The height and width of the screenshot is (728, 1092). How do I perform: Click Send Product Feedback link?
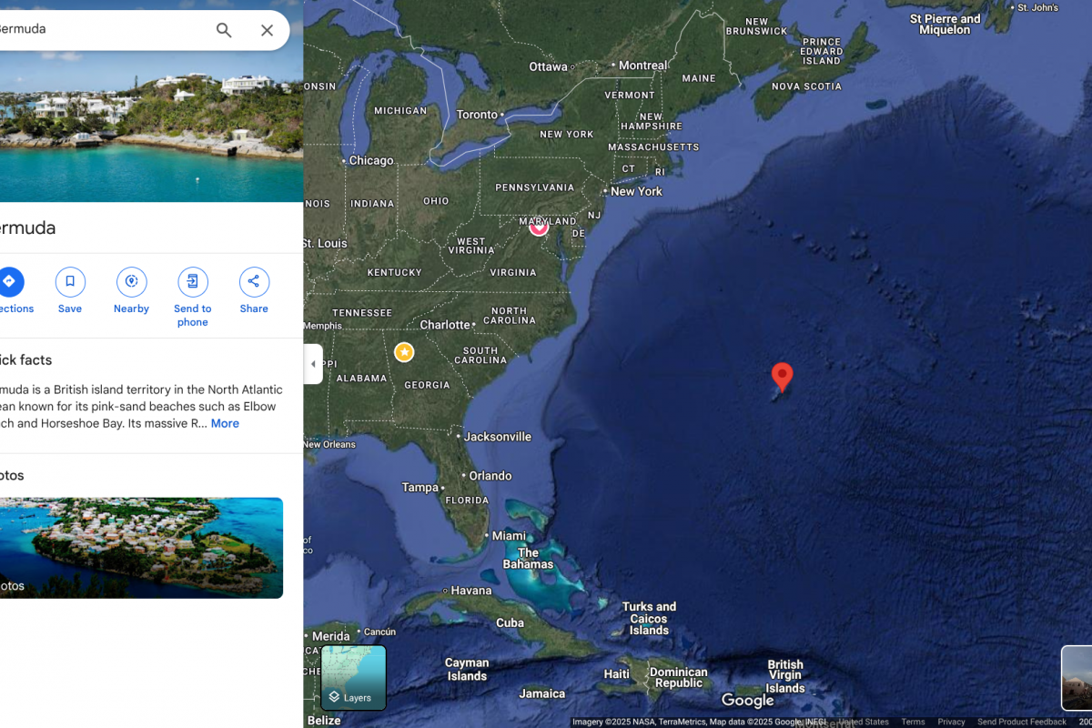click(1022, 722)
